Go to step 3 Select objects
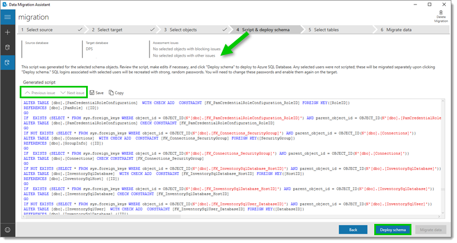This screenshot has height=243, width=457. coord(183,29)
